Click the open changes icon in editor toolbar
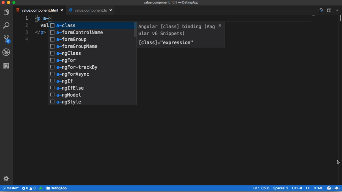Viewport: 342px width, 192px height. (320, 10)
